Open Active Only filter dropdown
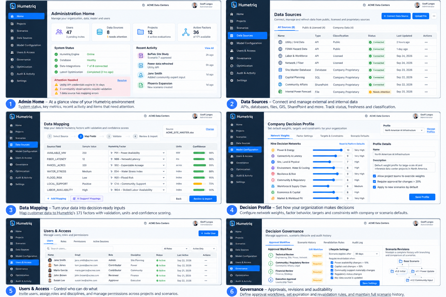The image size is (446, 297). tap(204, 249)
